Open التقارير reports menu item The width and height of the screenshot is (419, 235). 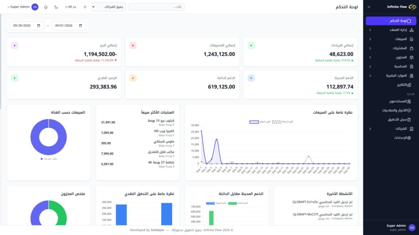click(x=391, y=85)
